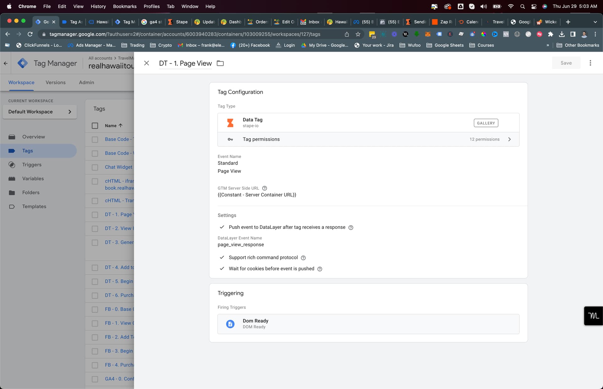Open the Trading bookmarks folder
This screenshot has width=603, height=389.
[x=133, y=45]
